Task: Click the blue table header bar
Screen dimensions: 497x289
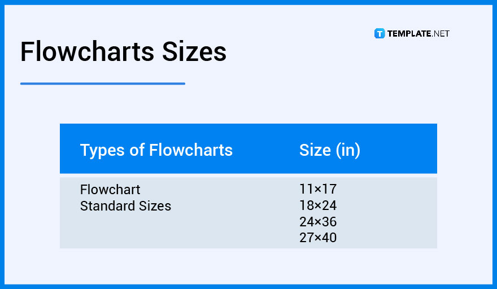Action: 249,148
